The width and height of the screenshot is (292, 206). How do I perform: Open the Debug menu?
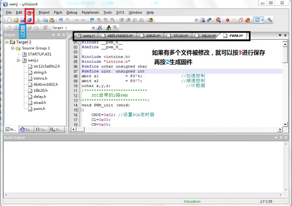(72, 12)
